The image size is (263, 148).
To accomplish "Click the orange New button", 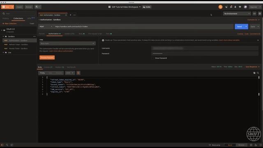I will (6, 7).
